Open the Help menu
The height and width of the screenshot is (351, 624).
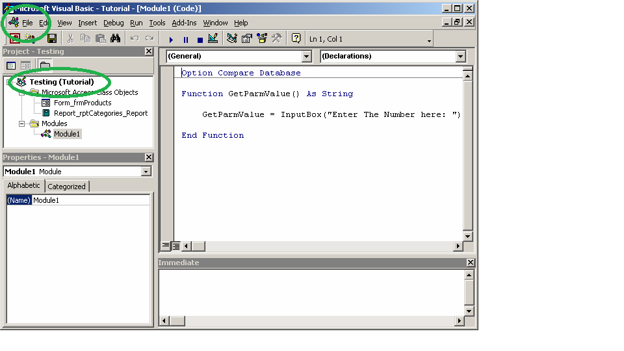pos(240,23)
